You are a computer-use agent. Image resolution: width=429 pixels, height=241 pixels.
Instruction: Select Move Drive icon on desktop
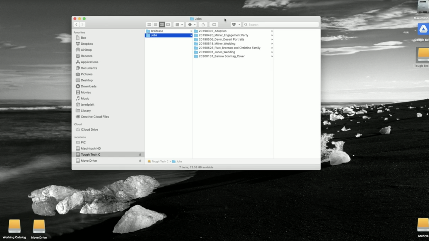[39, 229]
